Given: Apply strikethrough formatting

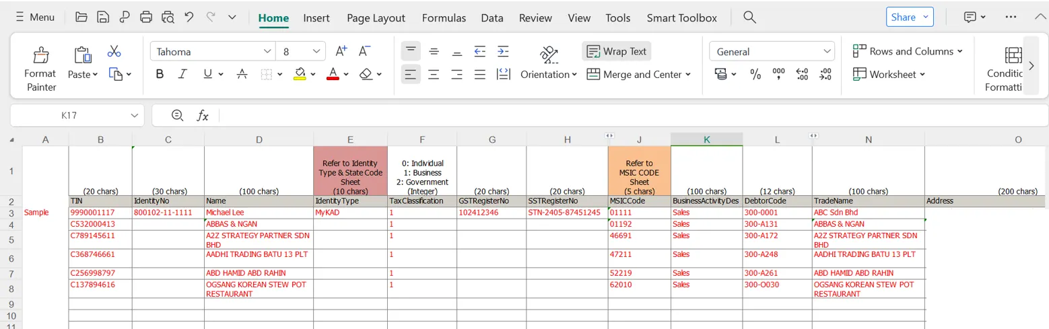Looking at the screenshot, I should tap(242, 74).
